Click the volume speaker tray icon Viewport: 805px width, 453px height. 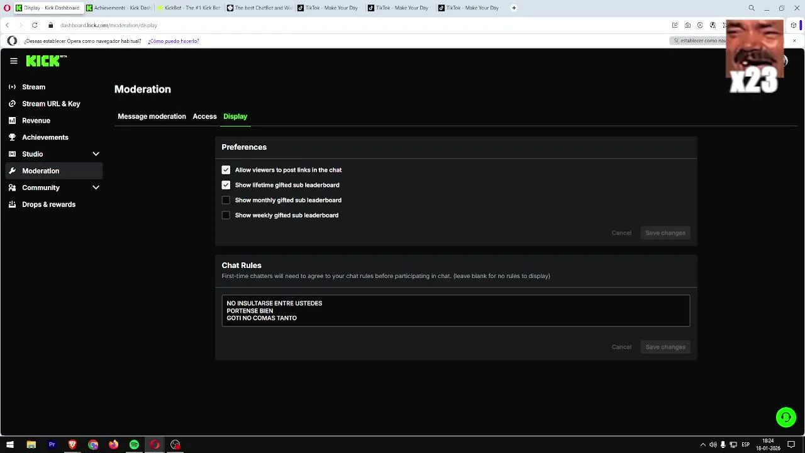[713, 445]
